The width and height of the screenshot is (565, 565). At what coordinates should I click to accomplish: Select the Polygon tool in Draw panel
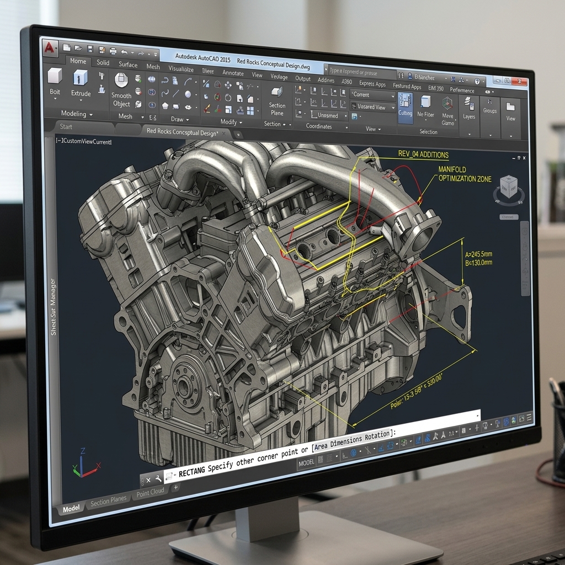point(165,106)
